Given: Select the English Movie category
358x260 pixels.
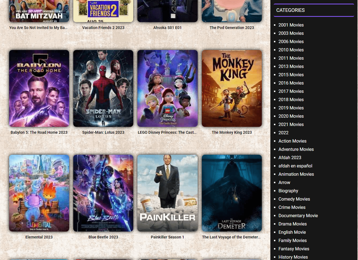Looking at the screenshot, I should [292, 232].
